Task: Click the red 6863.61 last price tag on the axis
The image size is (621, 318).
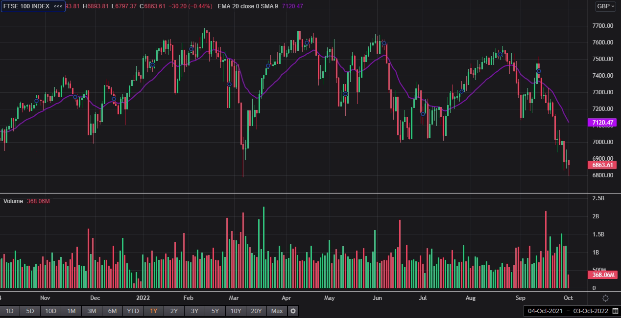Action: 602,165
